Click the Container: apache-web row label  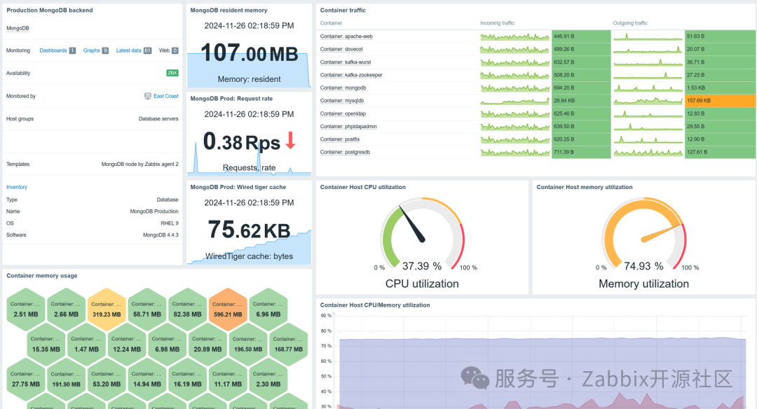(346, 36)
